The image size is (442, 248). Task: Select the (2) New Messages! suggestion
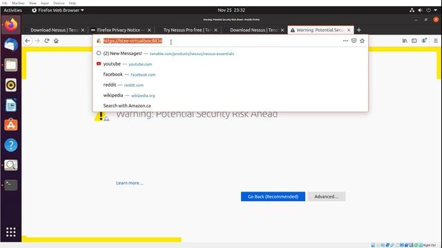pyautogui.click(x=230, y=54)
